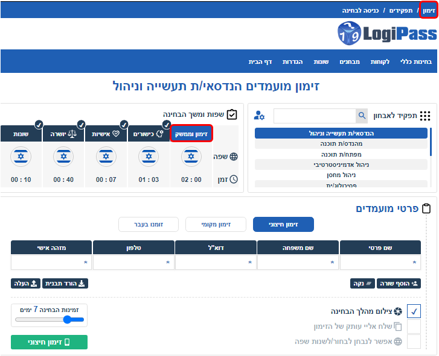The height and width of the screenshot is (356, 439).
Task: Open בחינת כללי navigation menu
Action: pos(416,61)
